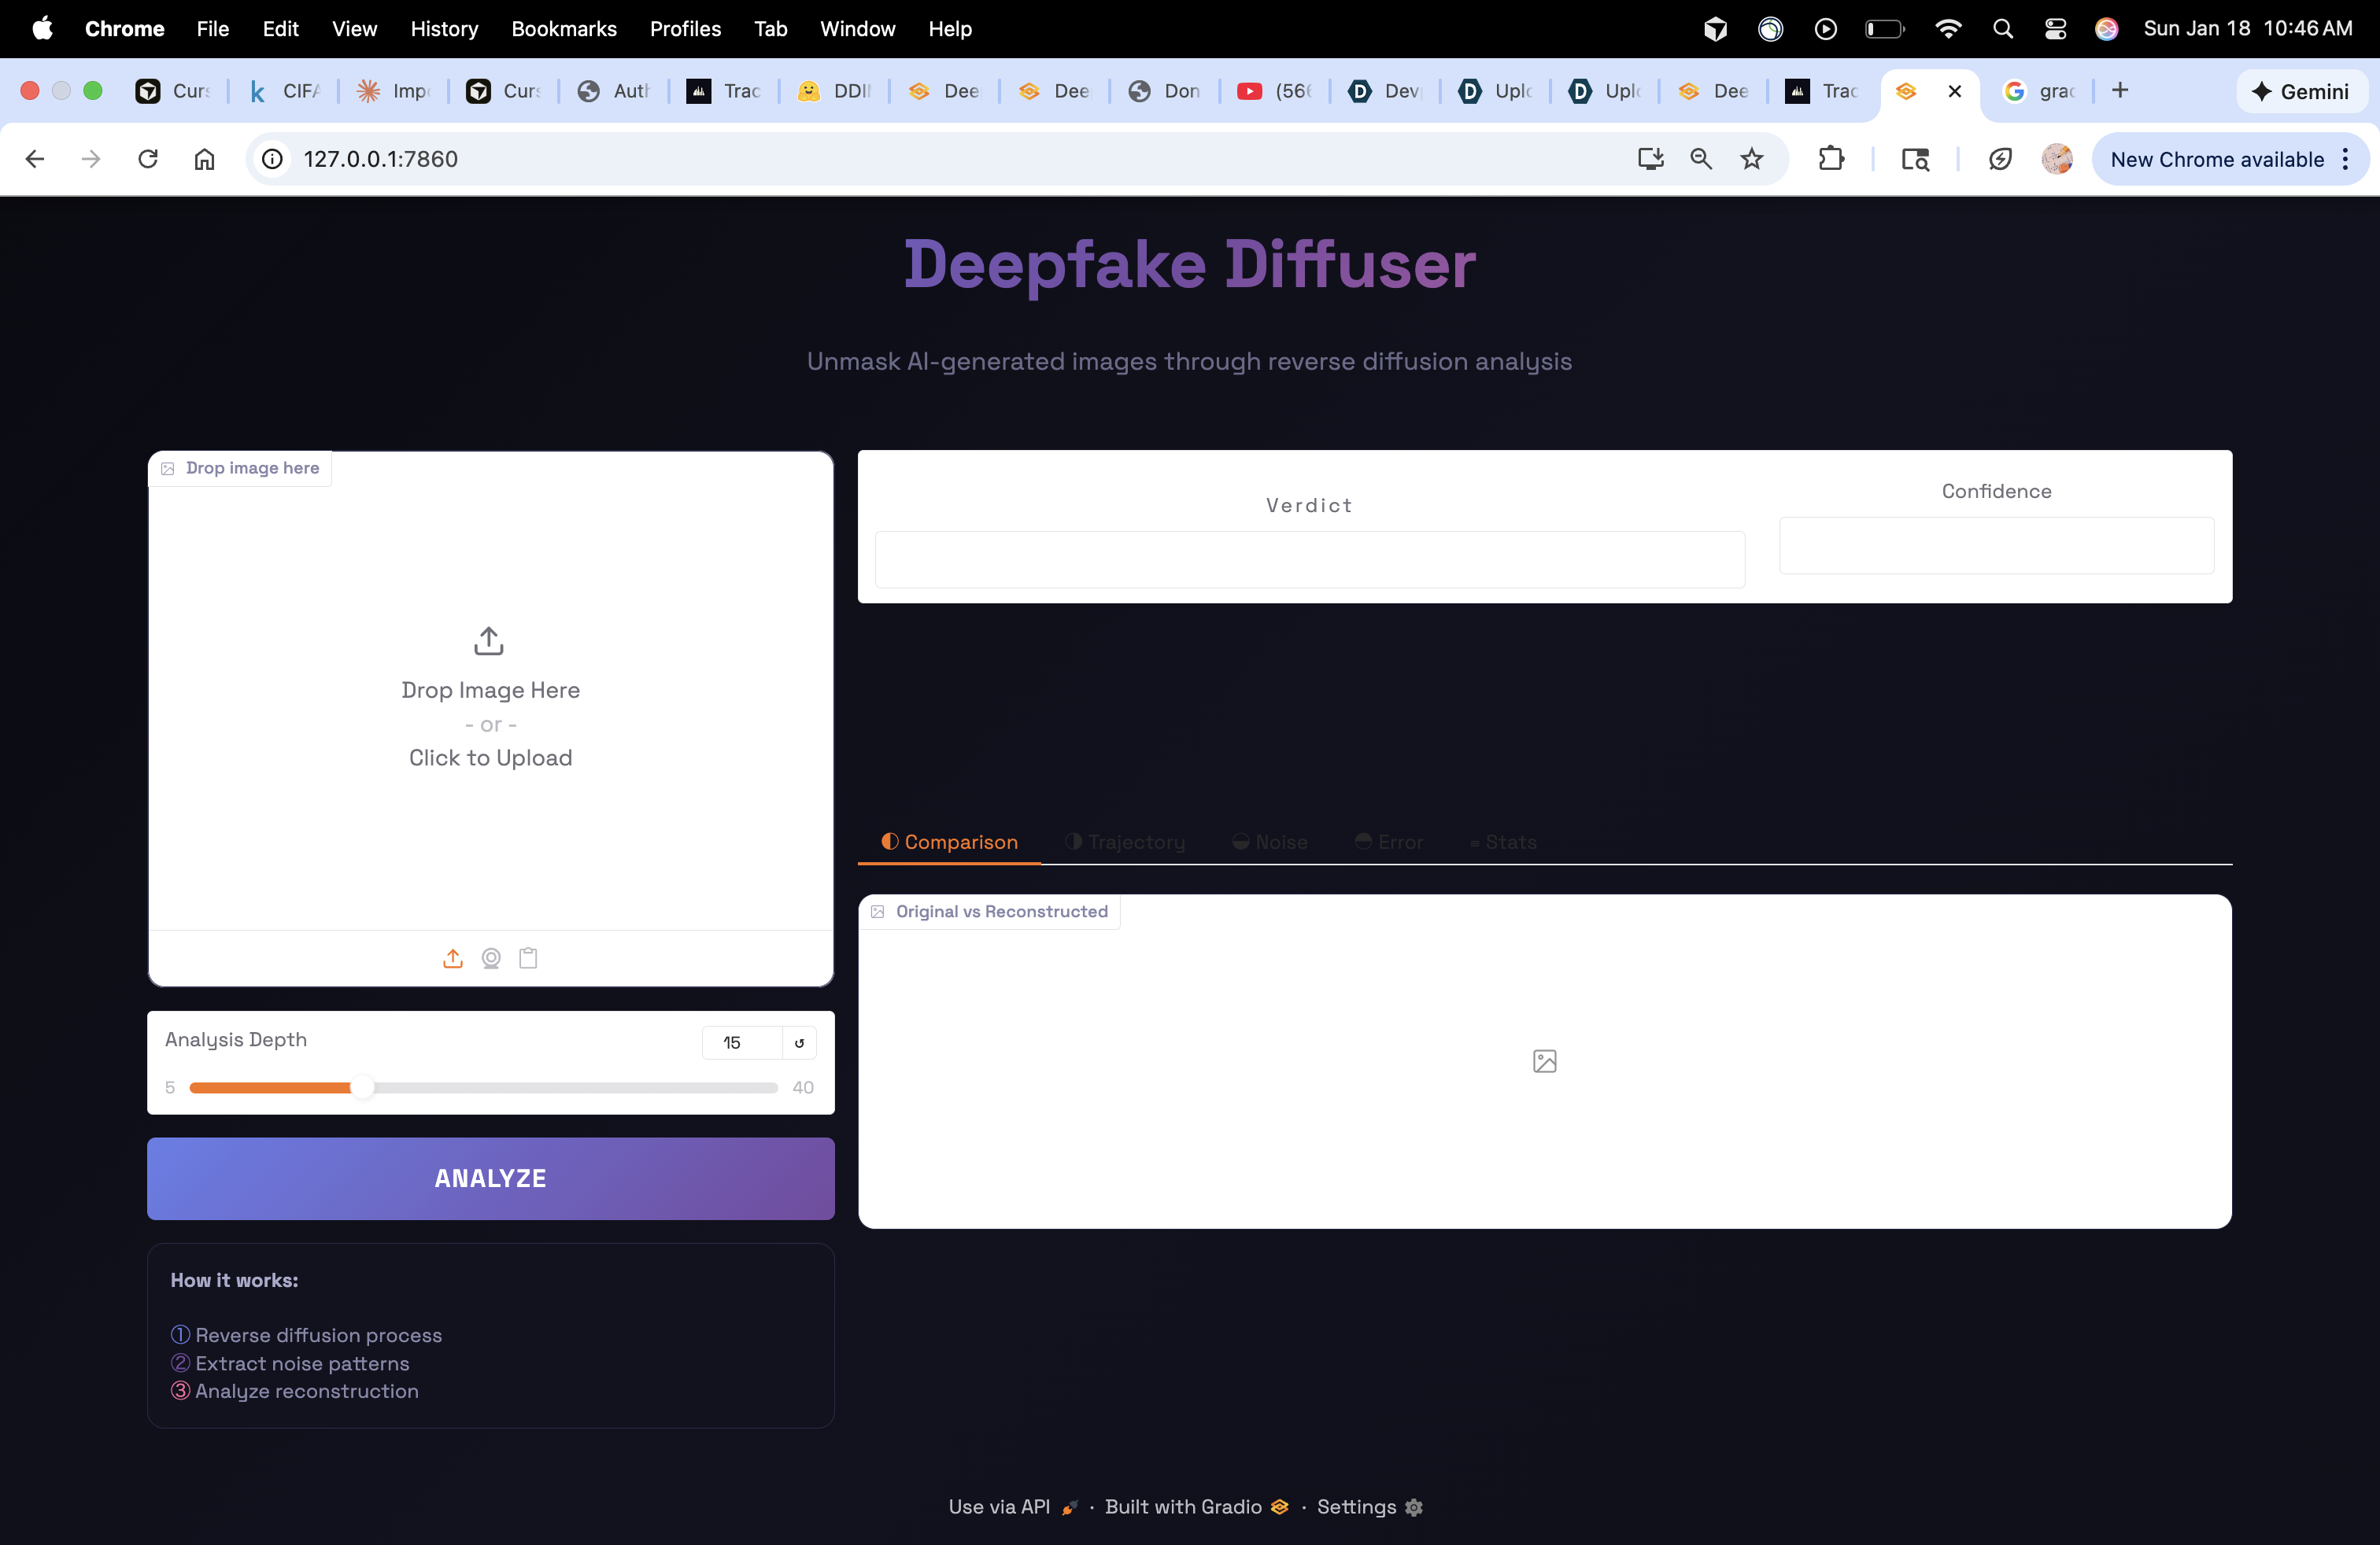
Task: Open the Stats tab
Action: pos(1502,843)
